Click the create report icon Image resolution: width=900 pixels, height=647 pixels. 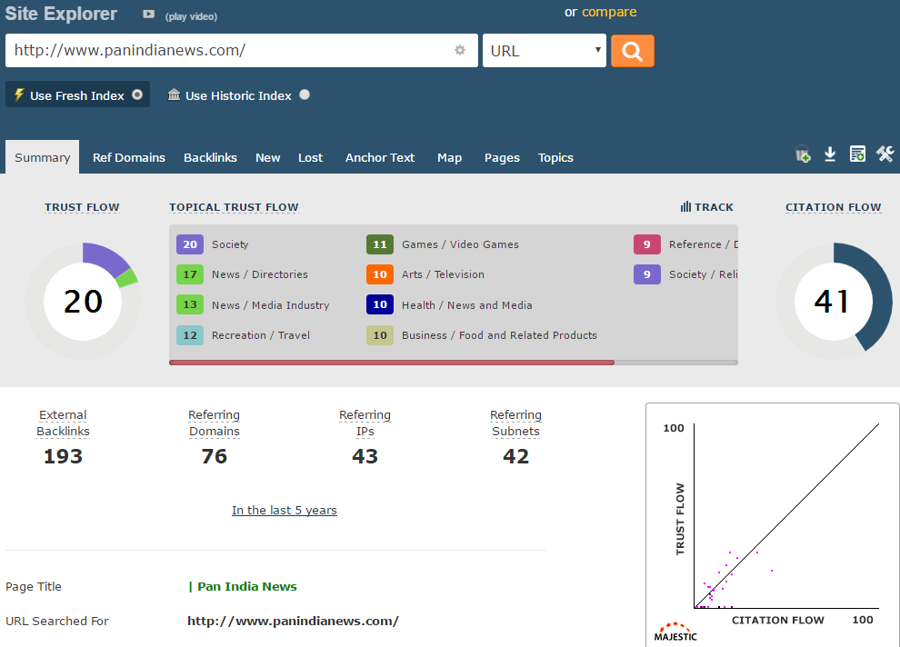857,154
